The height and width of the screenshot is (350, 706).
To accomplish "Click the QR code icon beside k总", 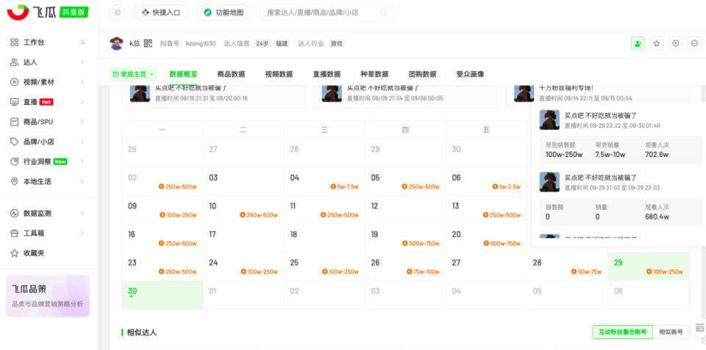I will point(147,43).
